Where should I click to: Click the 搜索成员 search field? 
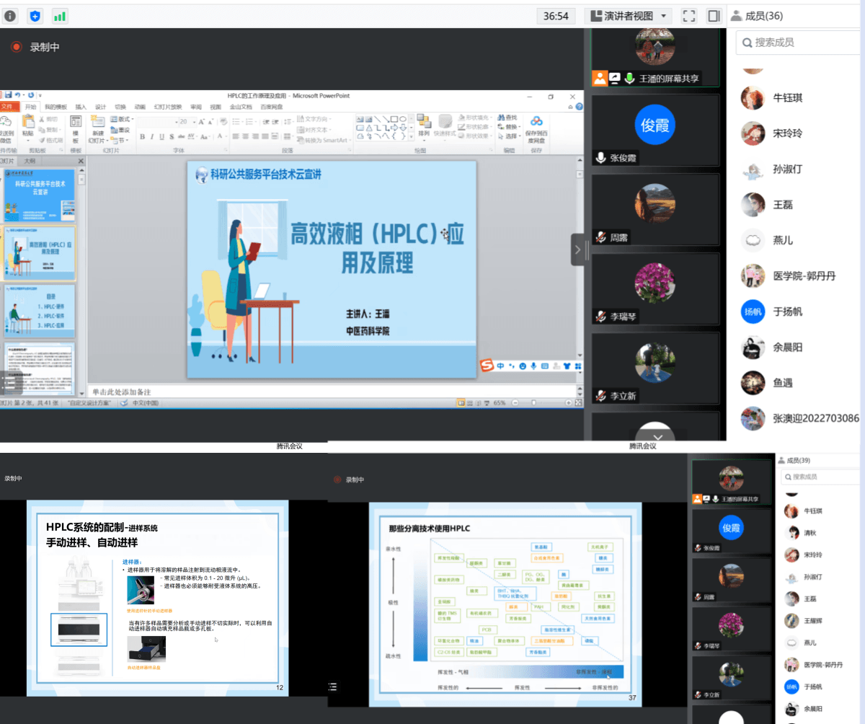click(x=800, y=43)
